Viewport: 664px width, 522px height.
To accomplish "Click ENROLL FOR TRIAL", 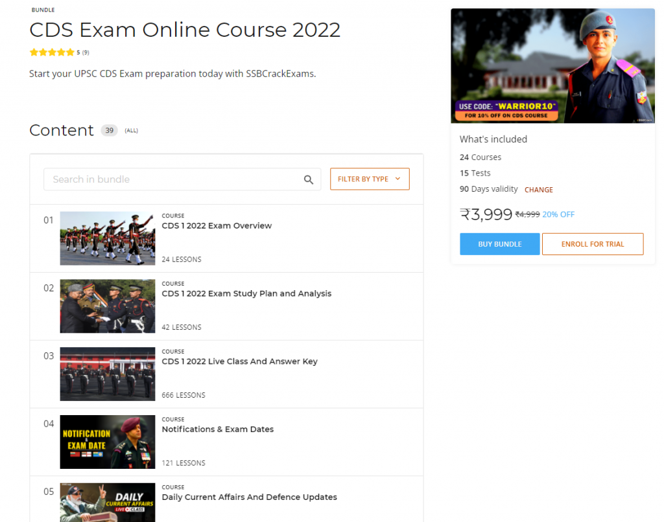I will [x=592, y=244].
